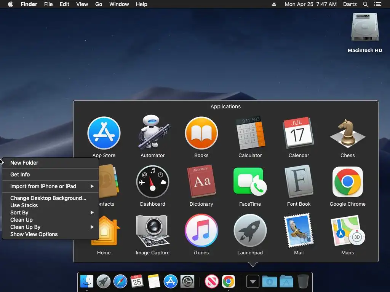Open Launchpad rocket in the Dock
This screenshot has height=292, width=390.
104,282
